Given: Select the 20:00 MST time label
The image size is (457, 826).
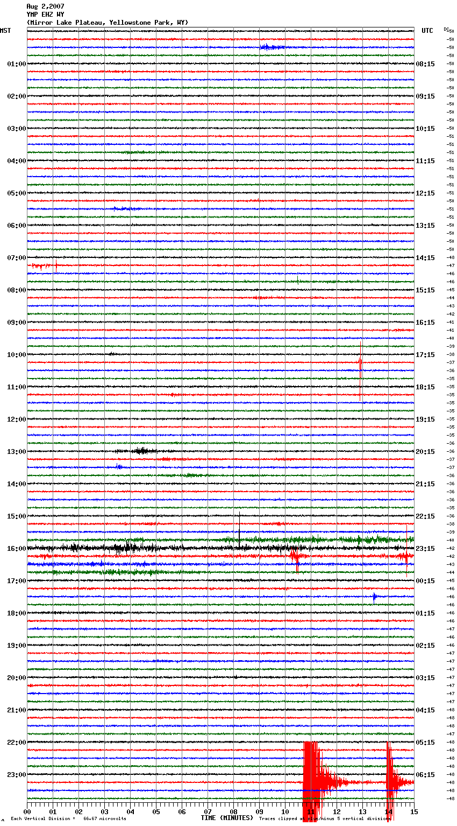Looking at the screenshot, I should [x=17, y=678].
